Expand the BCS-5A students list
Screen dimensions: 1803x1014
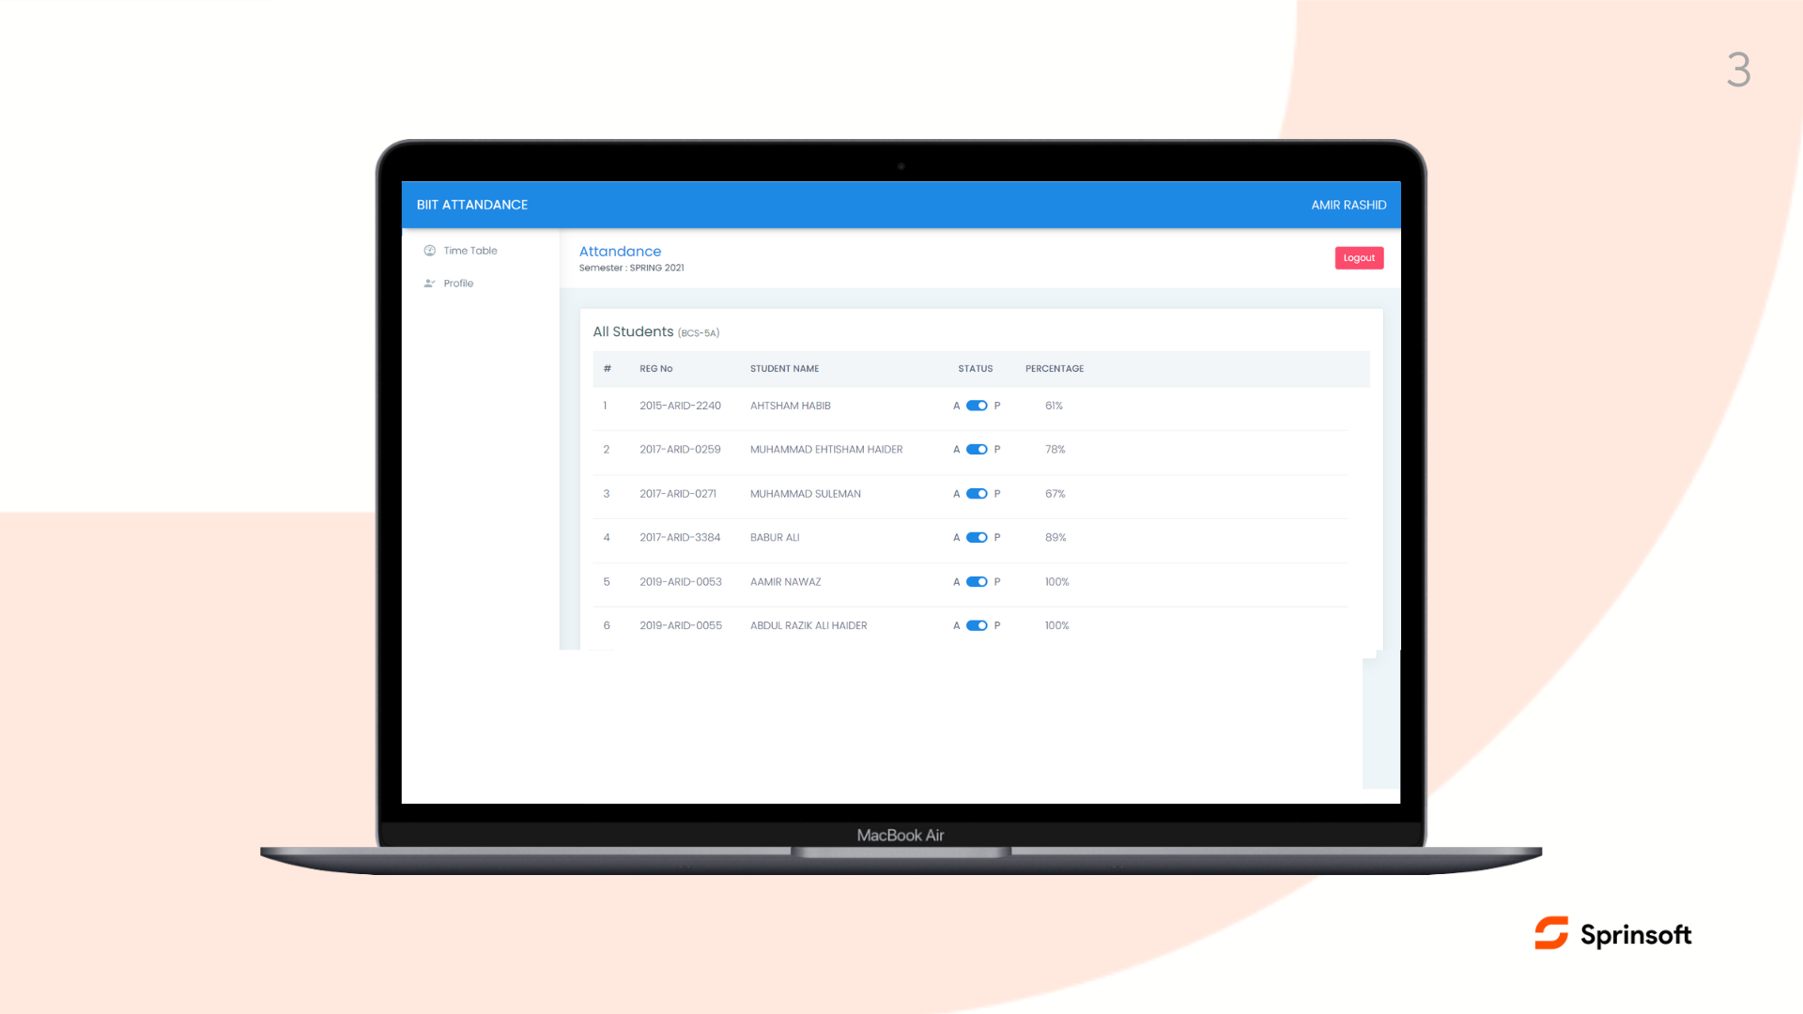pyautogui.click(x=655, y=331)
